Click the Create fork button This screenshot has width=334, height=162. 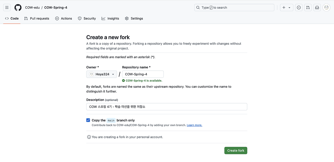236,151
